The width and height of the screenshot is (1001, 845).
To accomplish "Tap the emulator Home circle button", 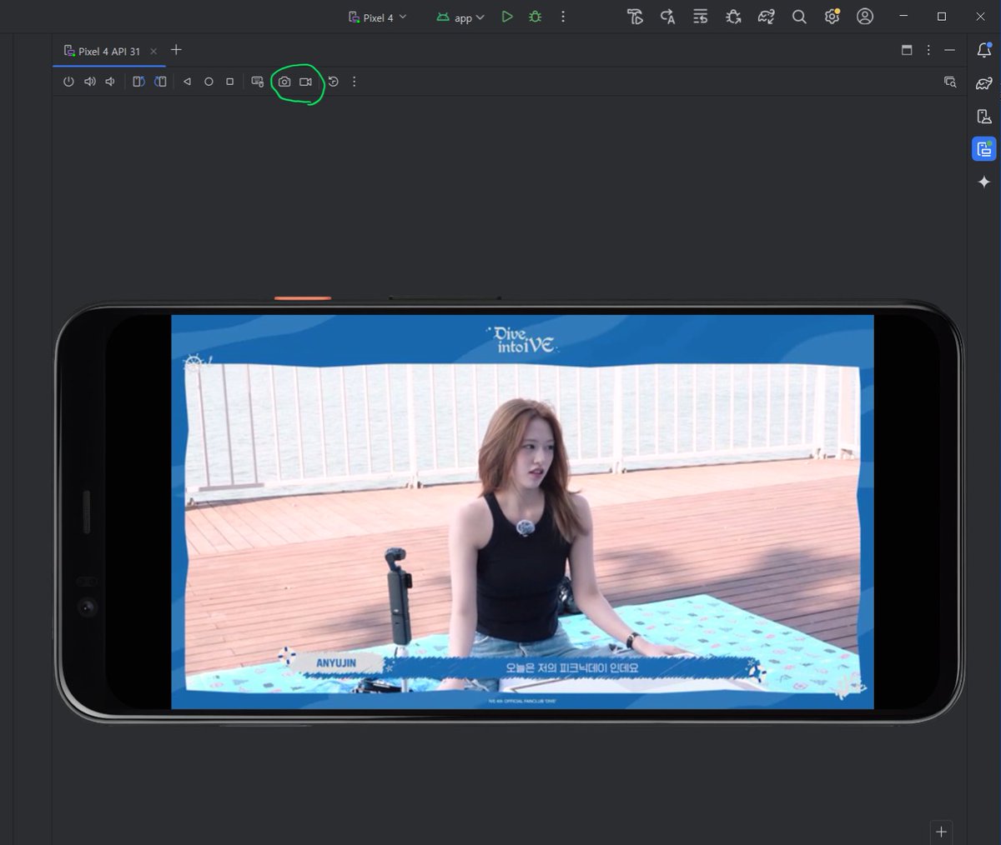I will click(209, 82).
